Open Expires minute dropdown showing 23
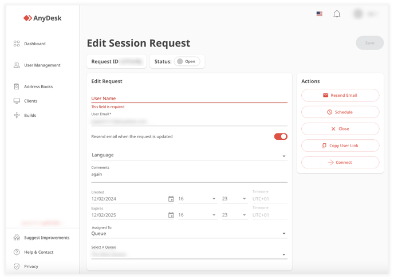This screenshot has width=394, height=279. [x=234, y=215]
